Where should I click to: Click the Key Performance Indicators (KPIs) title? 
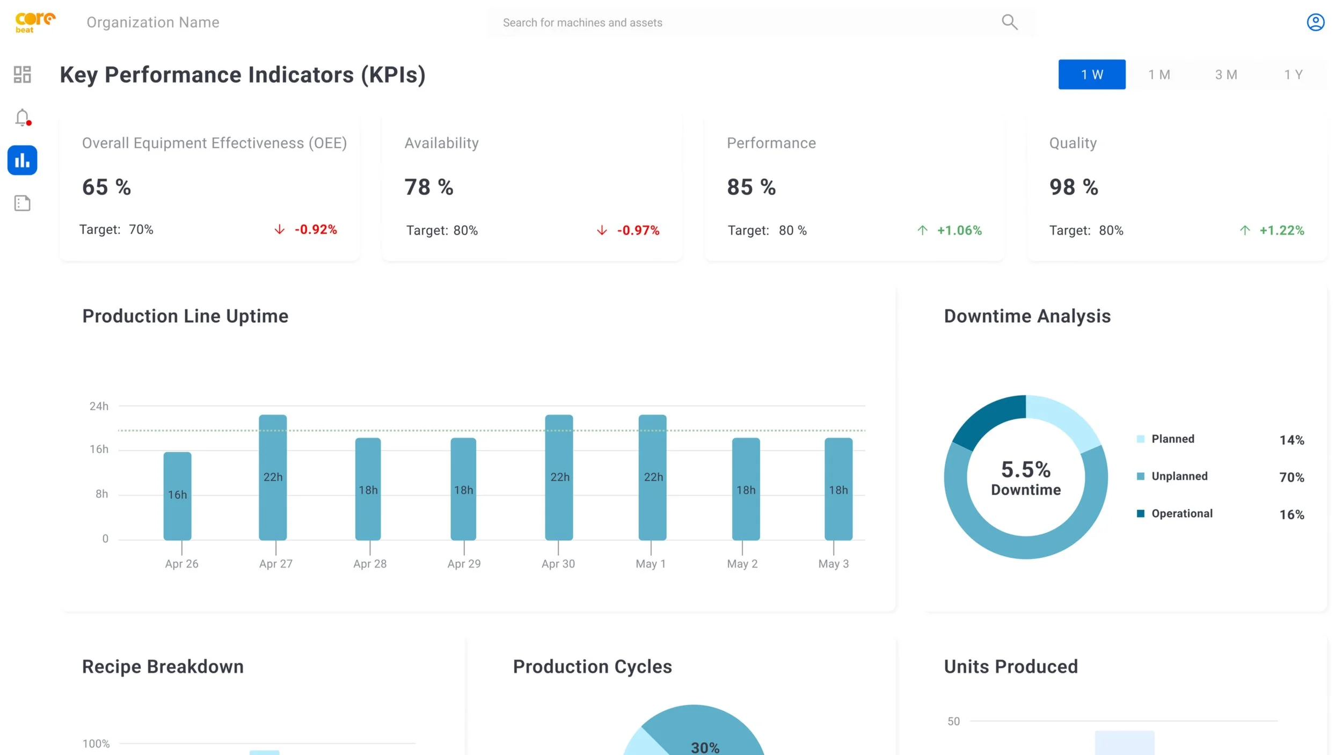[x=243, y=75]
